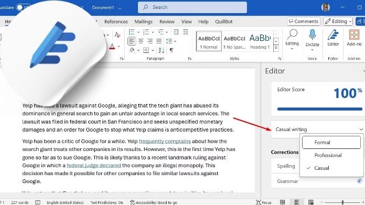Justify the paragraph text
365x205 pixels.
click(159, 41)
